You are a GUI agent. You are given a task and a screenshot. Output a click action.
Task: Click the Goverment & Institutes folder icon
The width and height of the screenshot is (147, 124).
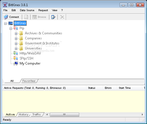pos(21,43)
